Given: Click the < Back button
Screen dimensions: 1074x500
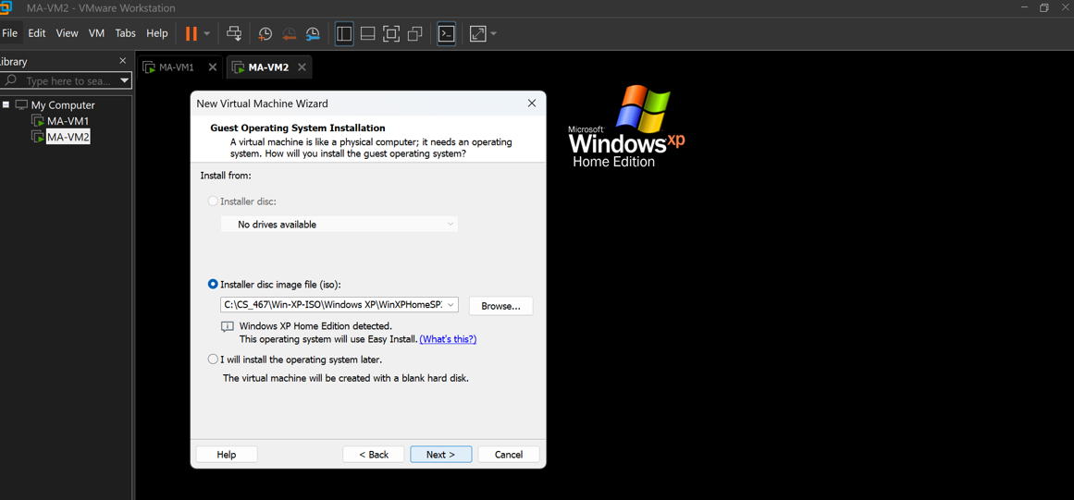Looking at the screenshot, I should point(374,454).
